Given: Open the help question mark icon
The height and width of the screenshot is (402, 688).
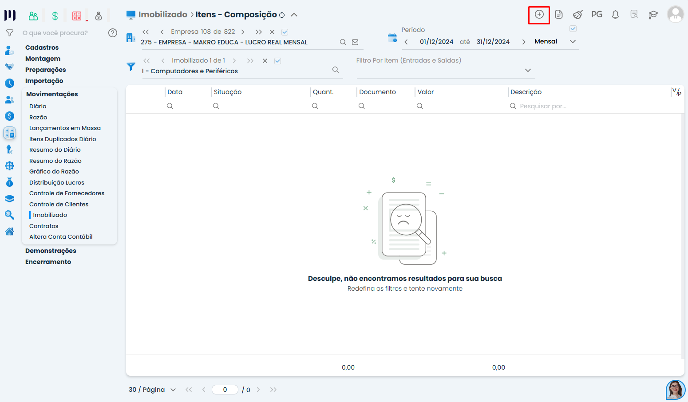Looking at the screenshot, I should 113,33.
